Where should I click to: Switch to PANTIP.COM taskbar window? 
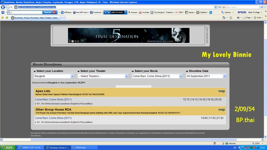pyautogui.click(x=31, y=147)
